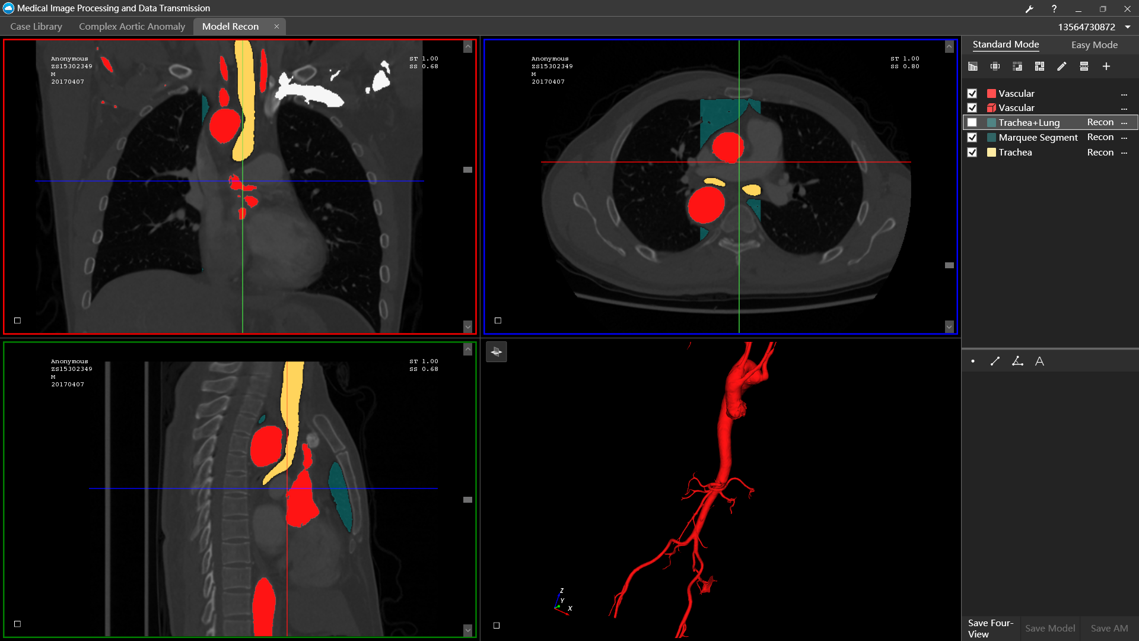
Task: Click the 3D view orientation icon
Action: tap(497, 352)
